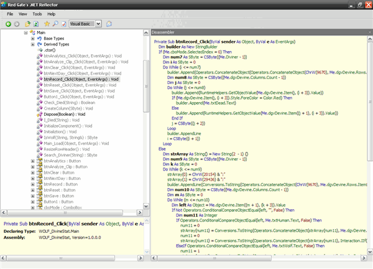Select Button1_Click method in tree
The width and height of the screenshot is (373, 269).
pos(79,97)
